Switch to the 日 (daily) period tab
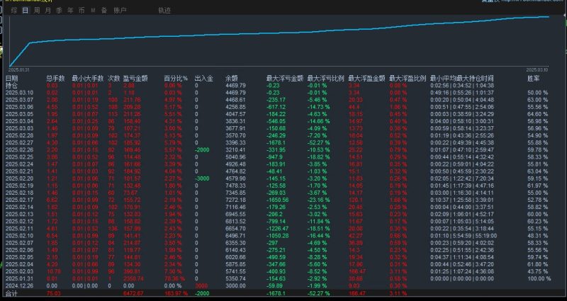Viewport: 567px width, 301px height. [26, 11]
